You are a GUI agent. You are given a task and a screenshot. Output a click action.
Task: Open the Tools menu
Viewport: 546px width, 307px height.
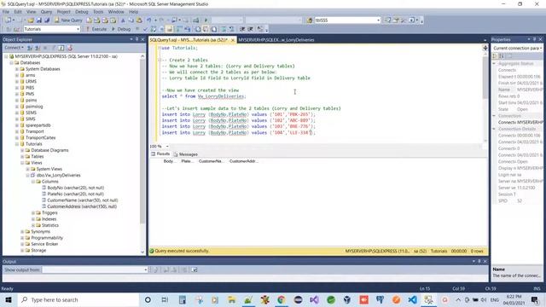pos(98,11)
